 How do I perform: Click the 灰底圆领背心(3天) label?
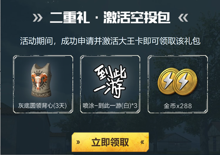click(x=42, y=106)
